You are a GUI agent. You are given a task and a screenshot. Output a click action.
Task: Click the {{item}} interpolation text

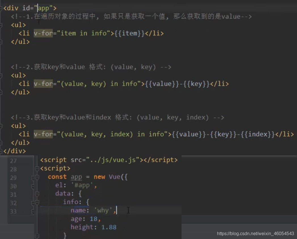[130, 33]
